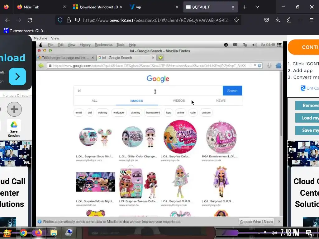
Task: Click the VM network arrows icon
Action: tap(245, 45)
